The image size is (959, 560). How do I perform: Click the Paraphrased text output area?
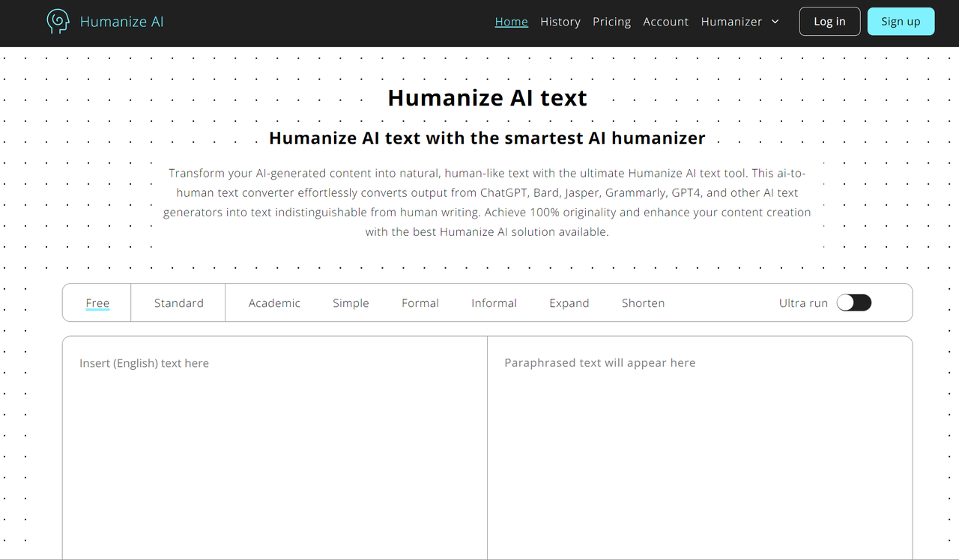tap(700, 448)
